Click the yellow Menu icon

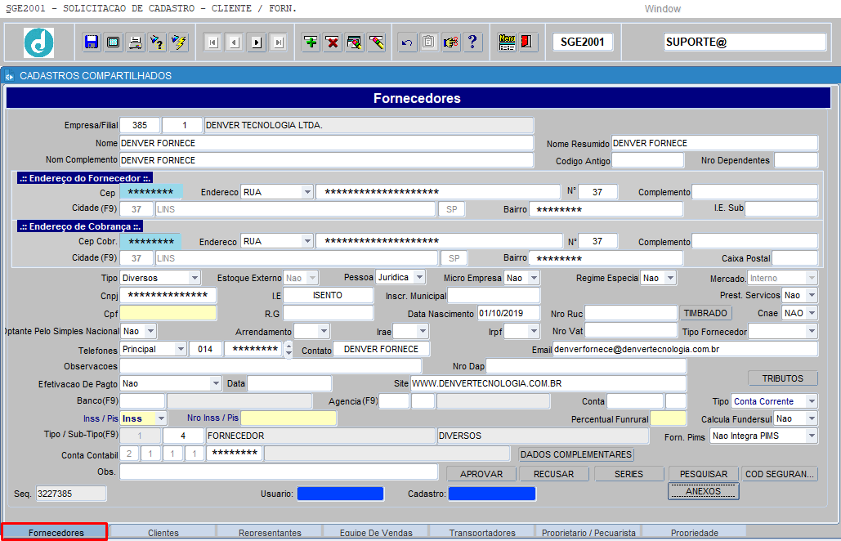(507, 42)
